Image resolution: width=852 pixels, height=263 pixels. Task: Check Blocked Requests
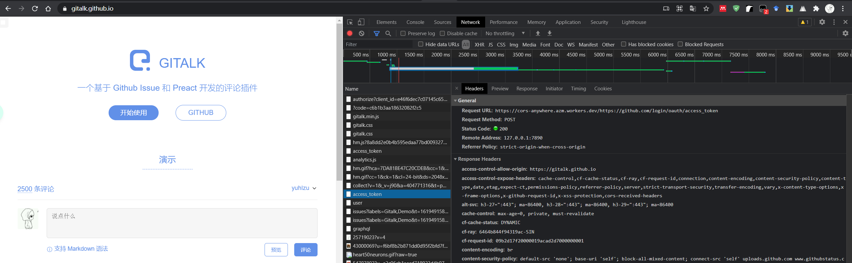tap(680, 44)
